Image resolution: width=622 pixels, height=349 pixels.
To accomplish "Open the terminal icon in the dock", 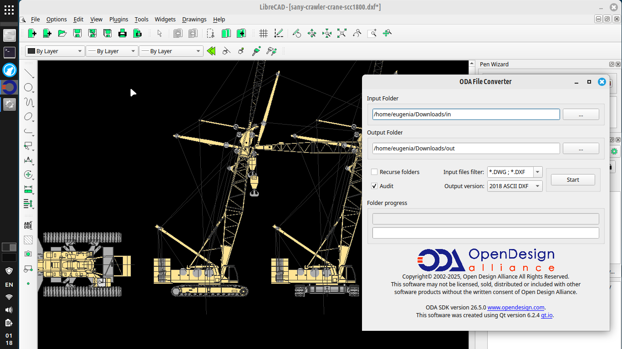I will click(9, 52).
